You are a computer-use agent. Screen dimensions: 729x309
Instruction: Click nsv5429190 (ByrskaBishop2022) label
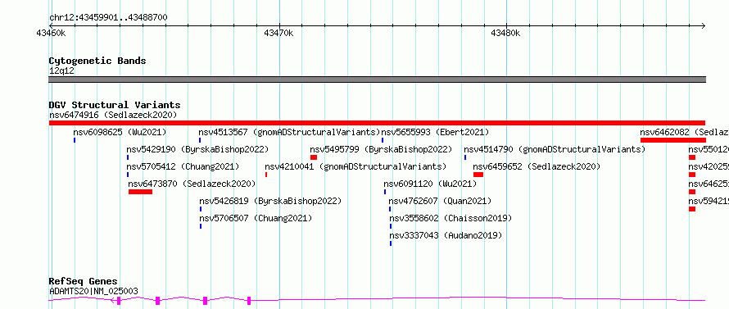click(x=197, y=149)
